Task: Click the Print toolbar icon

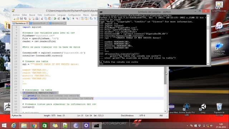Action: tap(37, 19)
